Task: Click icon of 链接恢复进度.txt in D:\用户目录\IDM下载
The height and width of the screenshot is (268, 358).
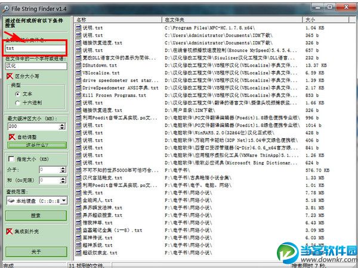Action: tap(78, 110)
